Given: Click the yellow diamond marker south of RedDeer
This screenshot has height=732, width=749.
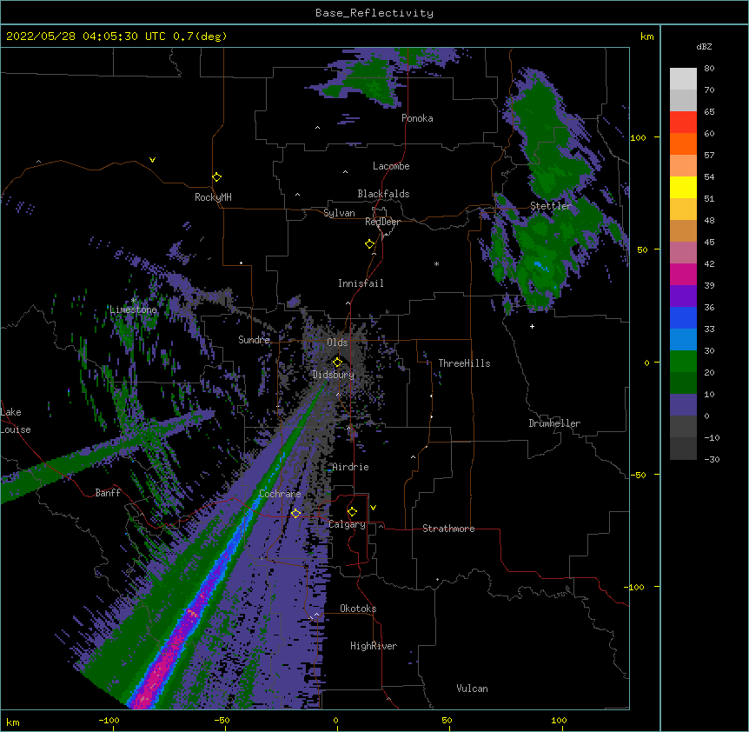Looking at the screenshot, I should 369,244.
